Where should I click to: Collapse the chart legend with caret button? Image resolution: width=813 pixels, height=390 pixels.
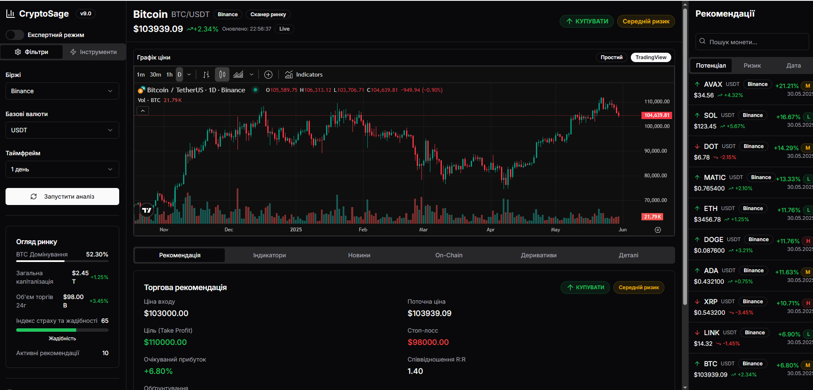point(143,111)
